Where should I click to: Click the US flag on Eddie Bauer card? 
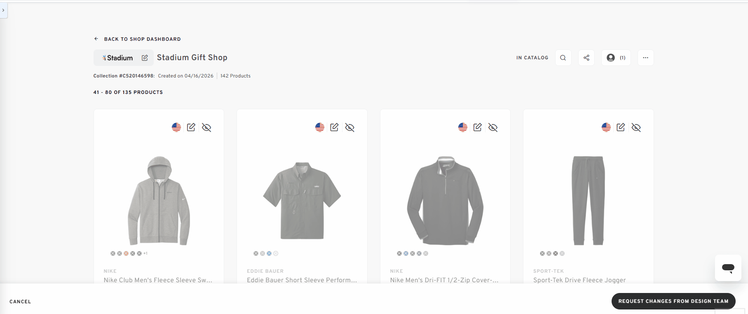(320, 127)
